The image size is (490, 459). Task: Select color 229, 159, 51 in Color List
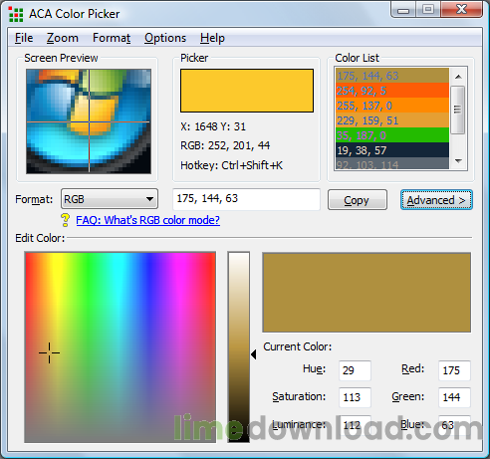(x=392, y=120)
